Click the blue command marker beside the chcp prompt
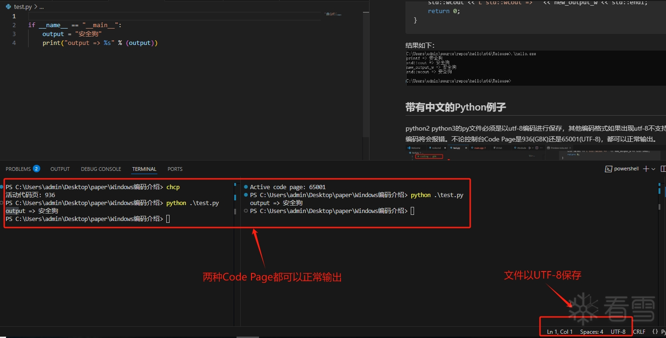 point(2,187)
